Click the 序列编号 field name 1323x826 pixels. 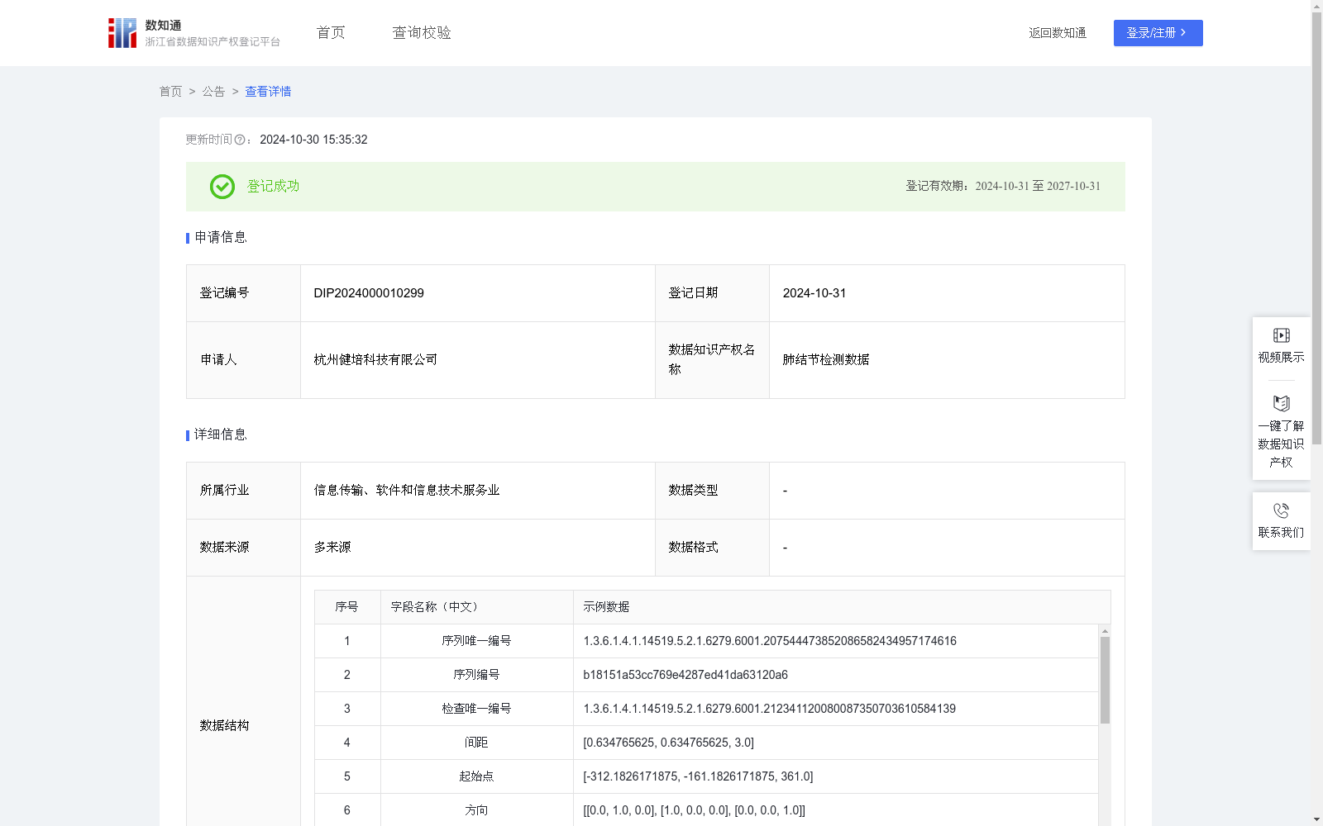pos(476,675)
